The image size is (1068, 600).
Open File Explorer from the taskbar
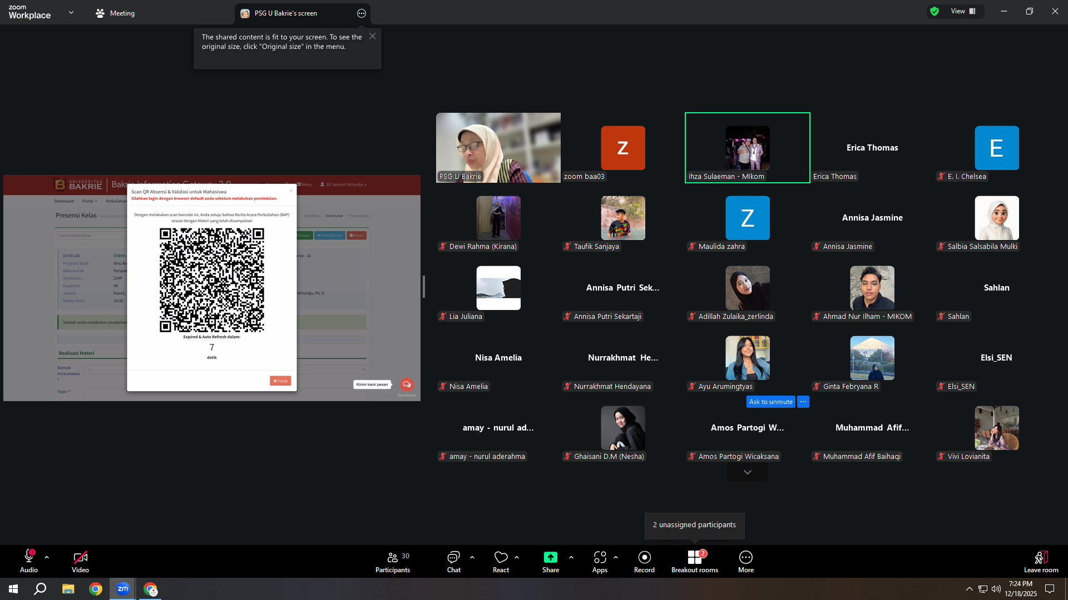click(68, 589)
